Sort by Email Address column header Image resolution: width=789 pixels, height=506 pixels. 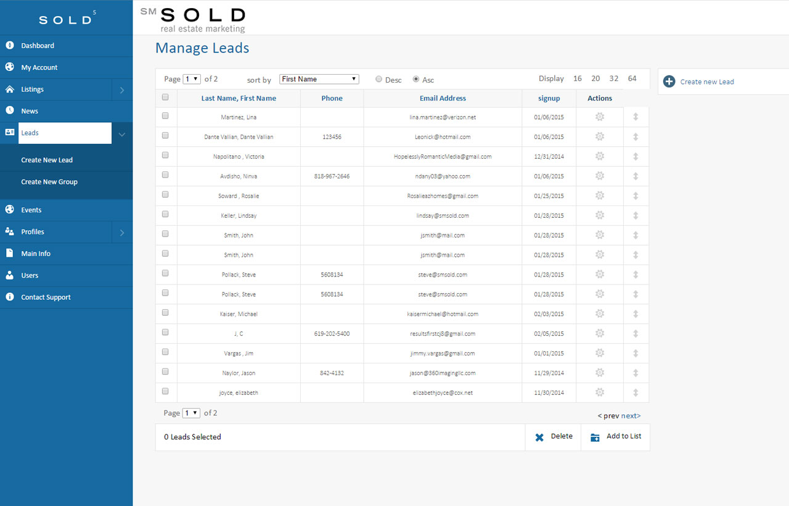(443, 98)
